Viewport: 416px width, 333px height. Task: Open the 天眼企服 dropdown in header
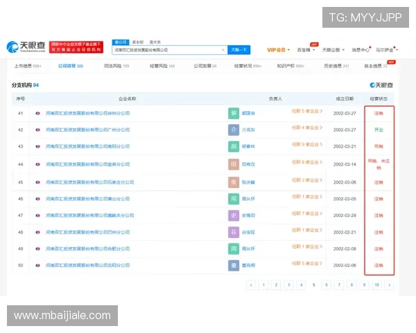[x=331, y=50]
